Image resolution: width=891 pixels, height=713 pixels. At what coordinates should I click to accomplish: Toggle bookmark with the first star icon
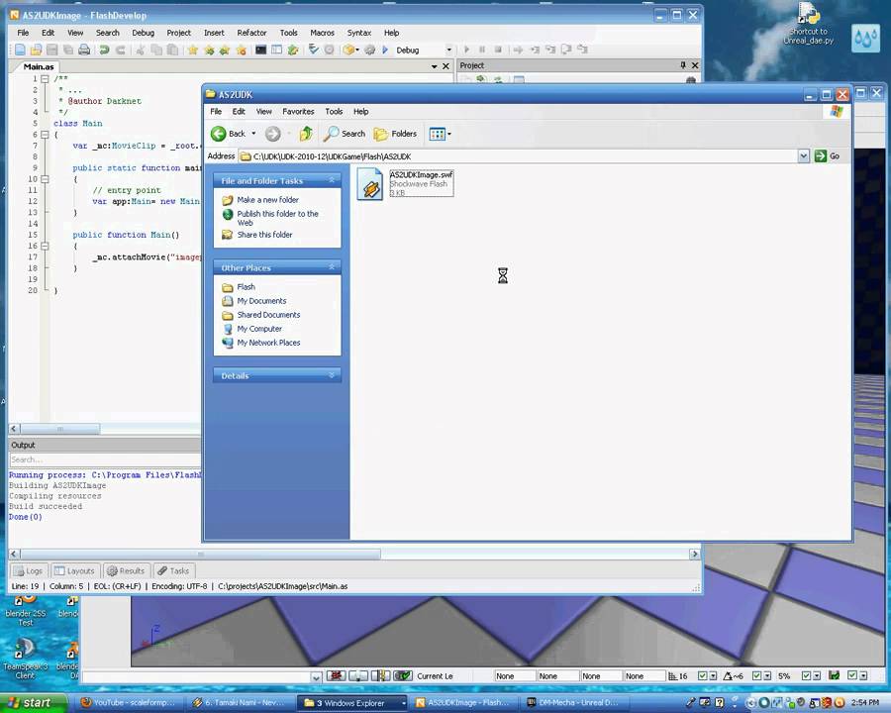click(x=193, y=51)
